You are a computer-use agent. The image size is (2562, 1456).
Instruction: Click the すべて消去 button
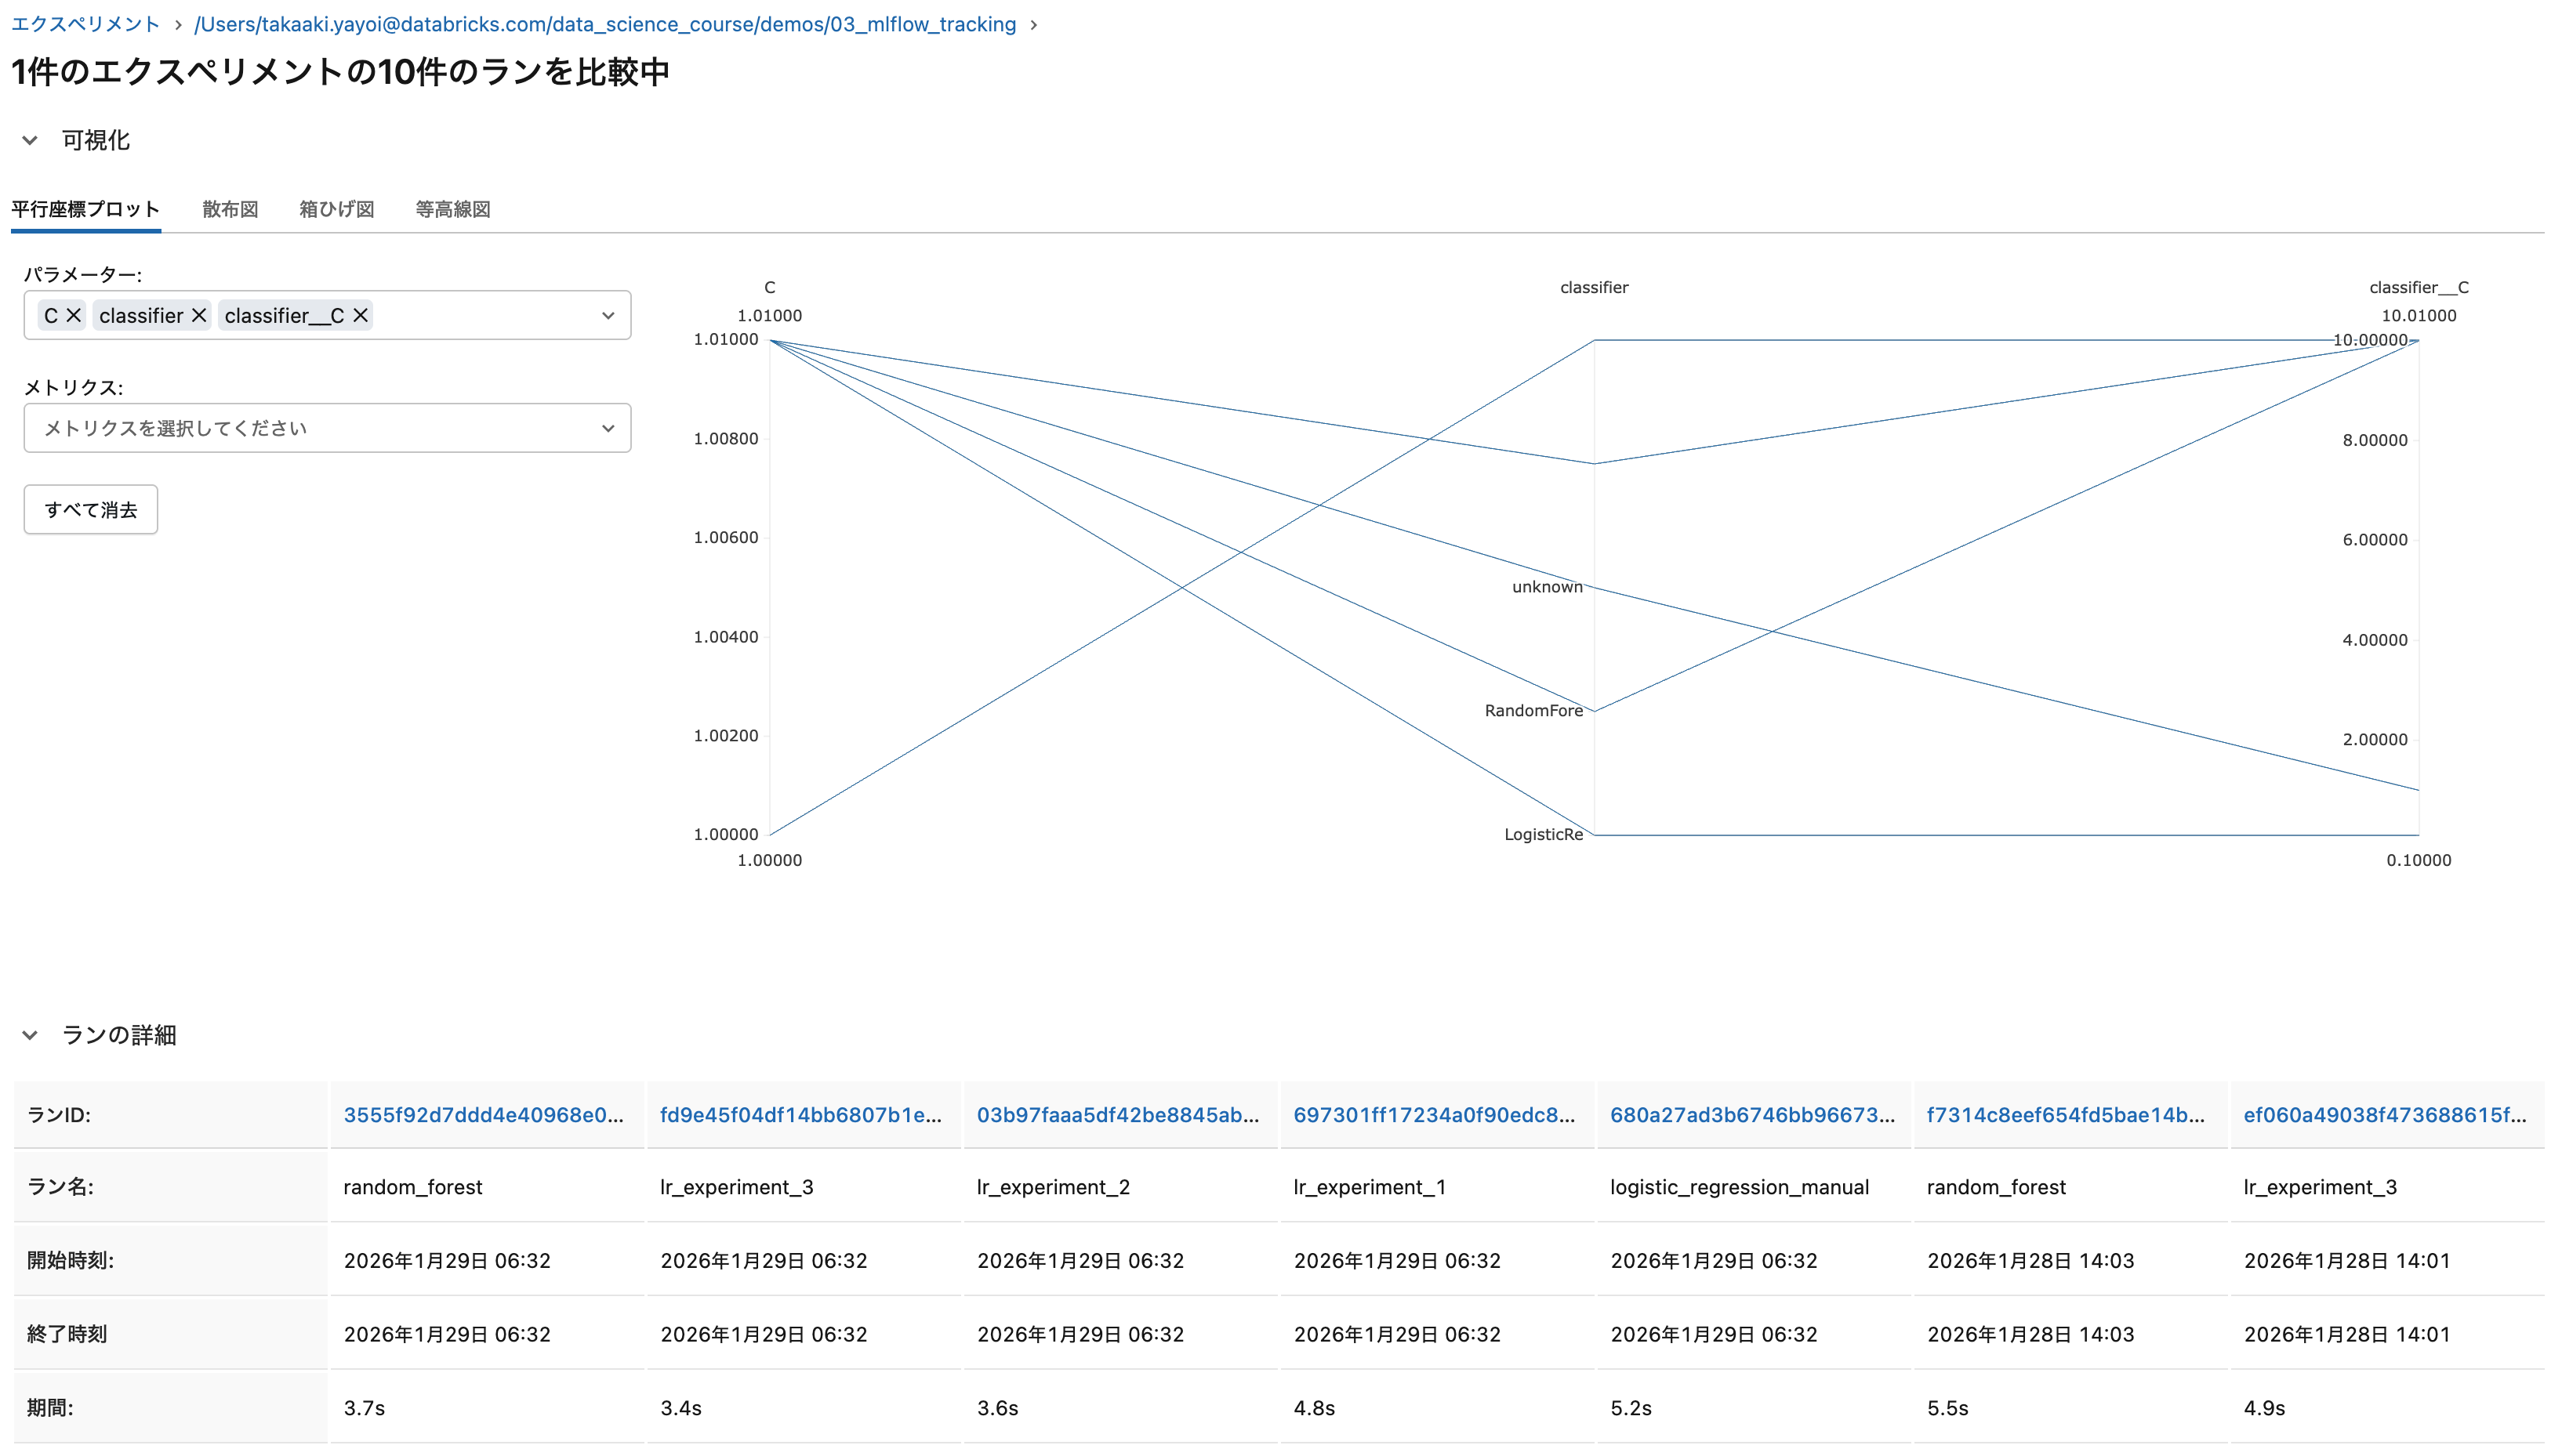pos(90,509)
